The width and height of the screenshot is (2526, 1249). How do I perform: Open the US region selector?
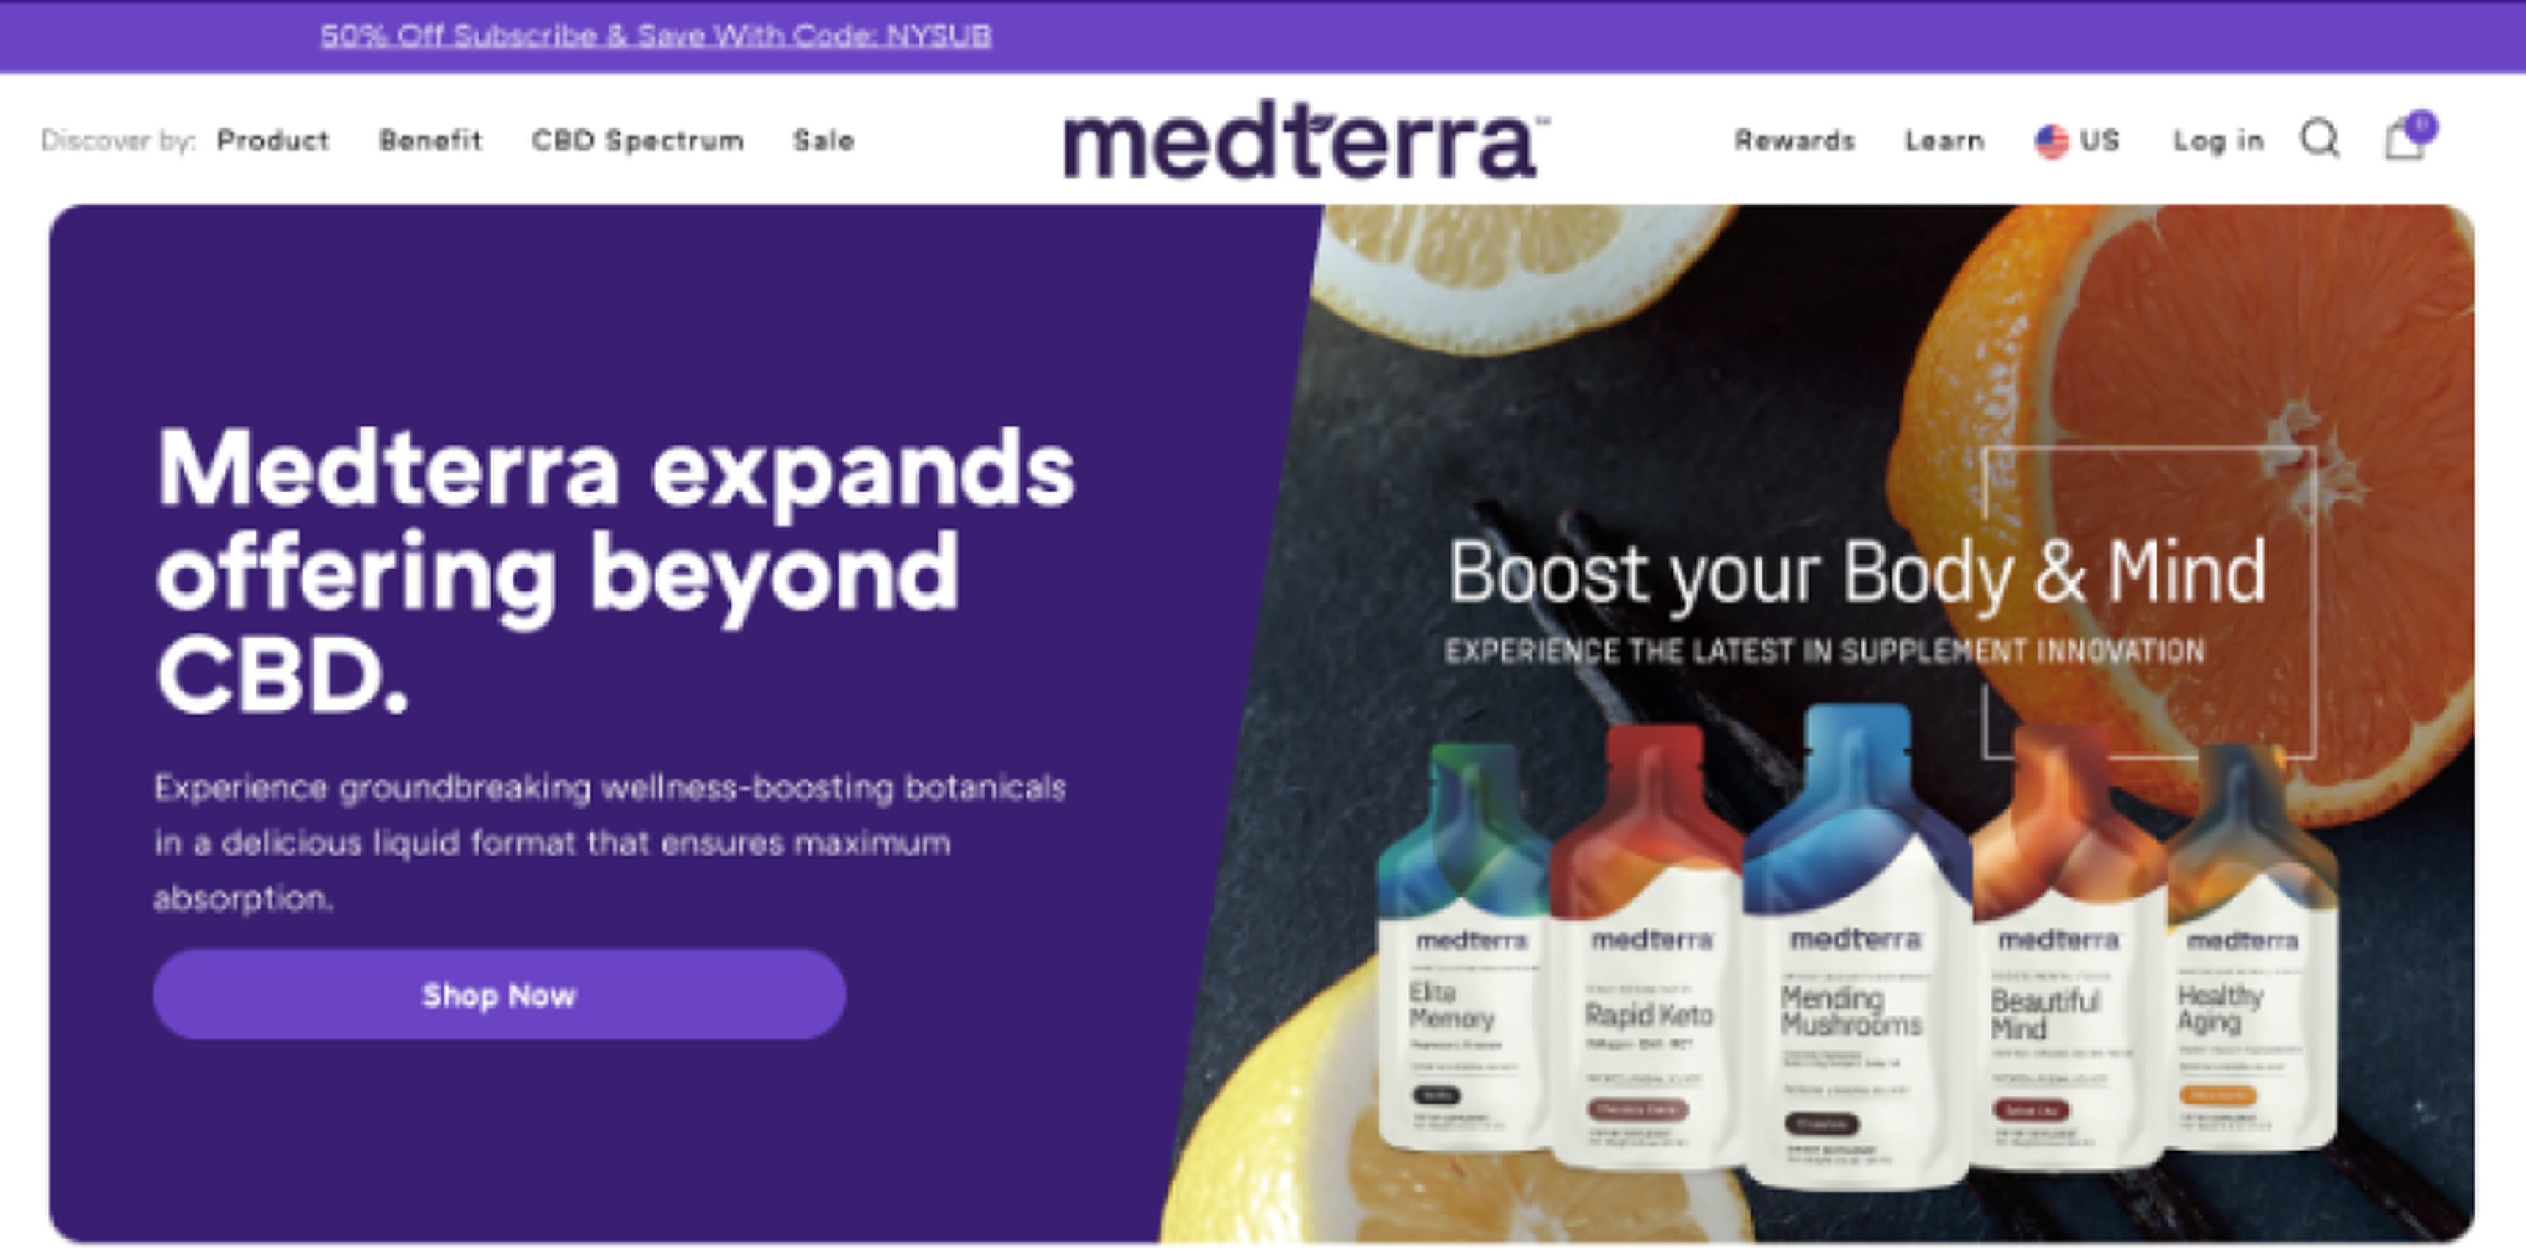click(x=2078, y=141)
